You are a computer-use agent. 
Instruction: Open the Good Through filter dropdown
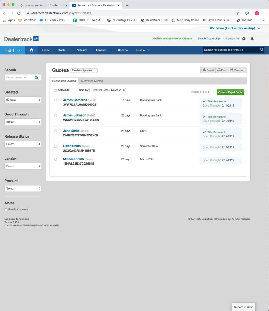(22, 122)
